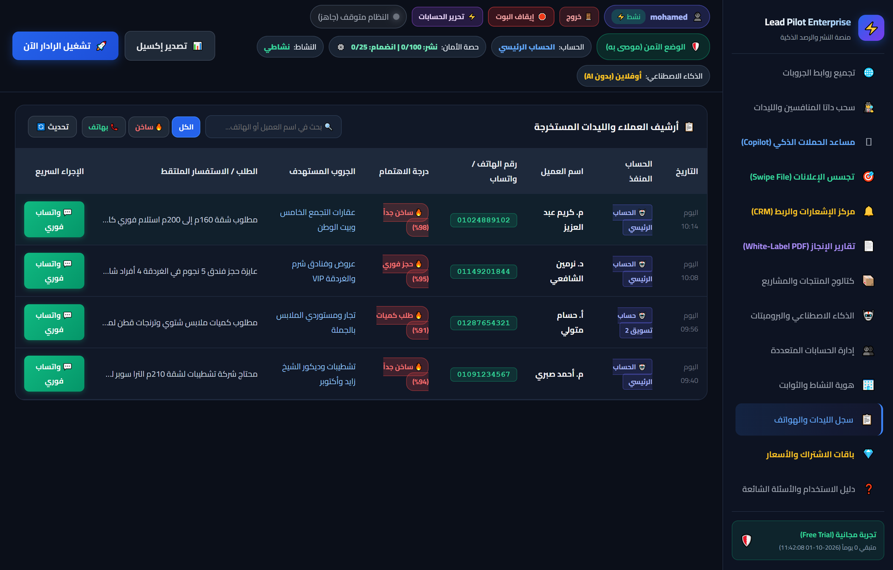The width and height of the screenshot is (893, 570).
Task: Filter leads by ساخن
Action: click(148, 127)
